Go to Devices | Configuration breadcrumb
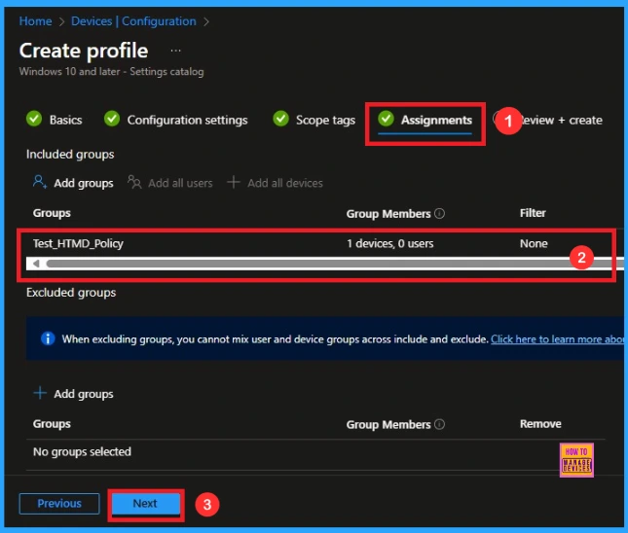Viewport: 628px width, 533px height. [133, 21]
